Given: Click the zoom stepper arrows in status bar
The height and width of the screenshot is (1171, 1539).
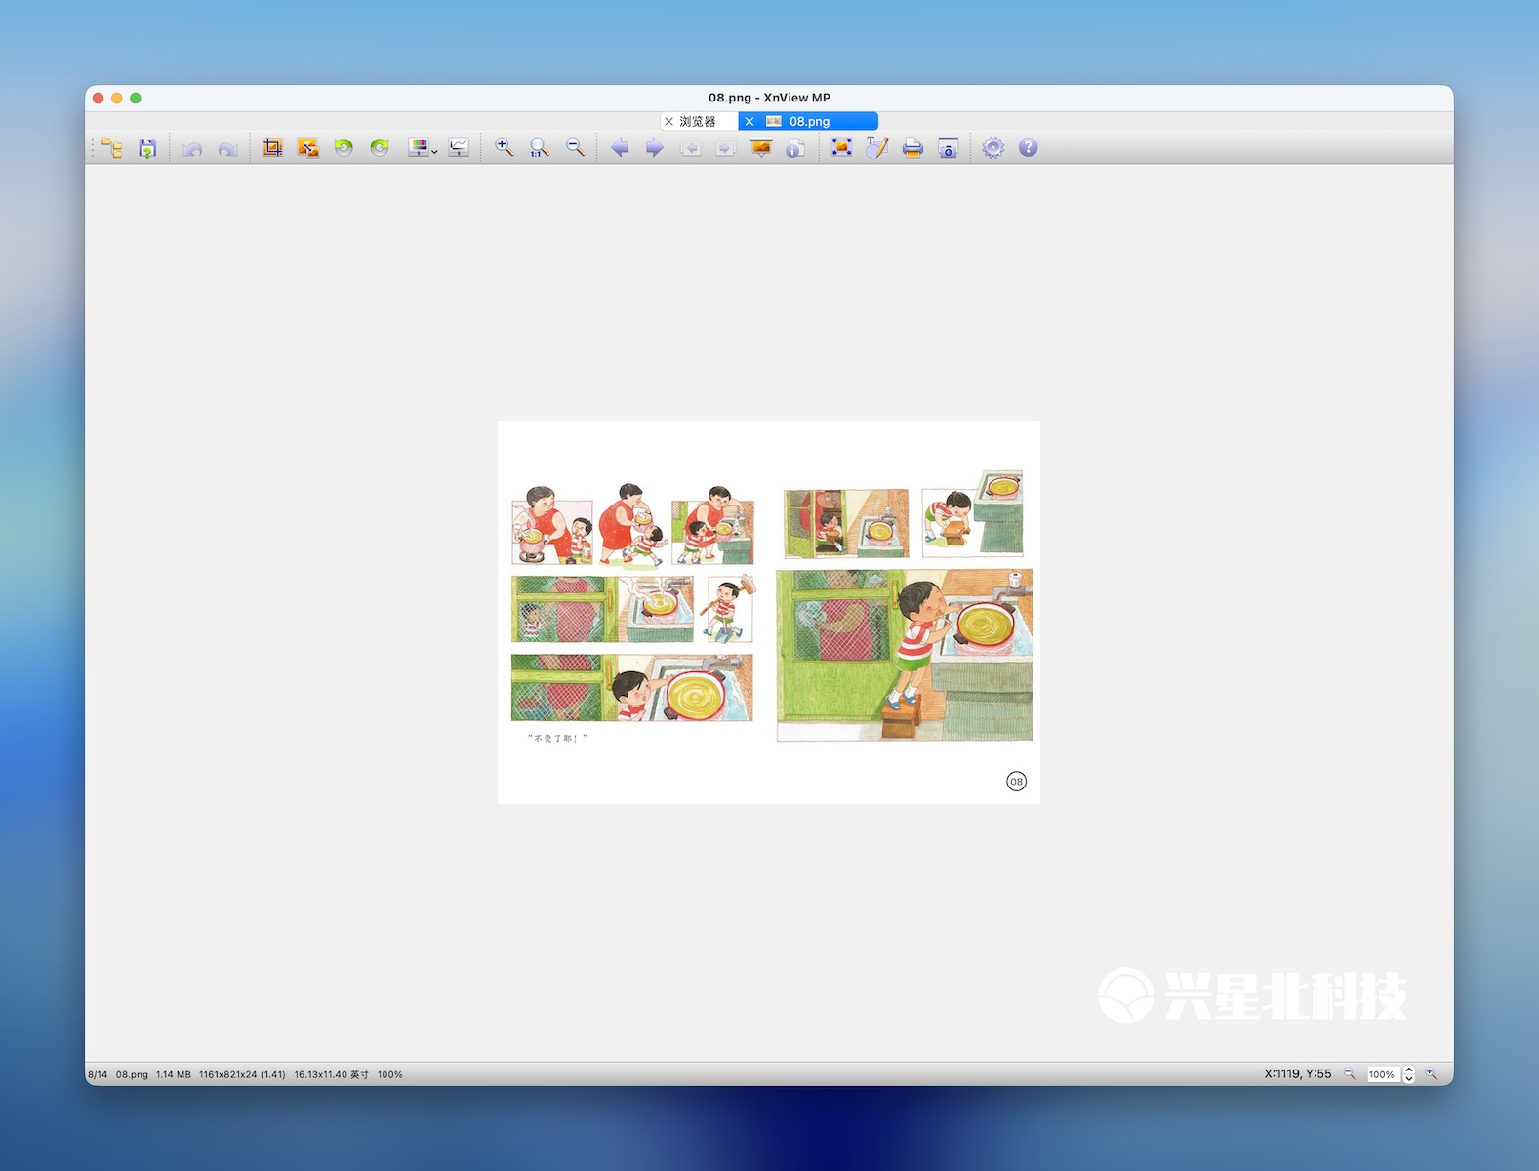Looking at the screenshot, I should click(1408, 1074).
